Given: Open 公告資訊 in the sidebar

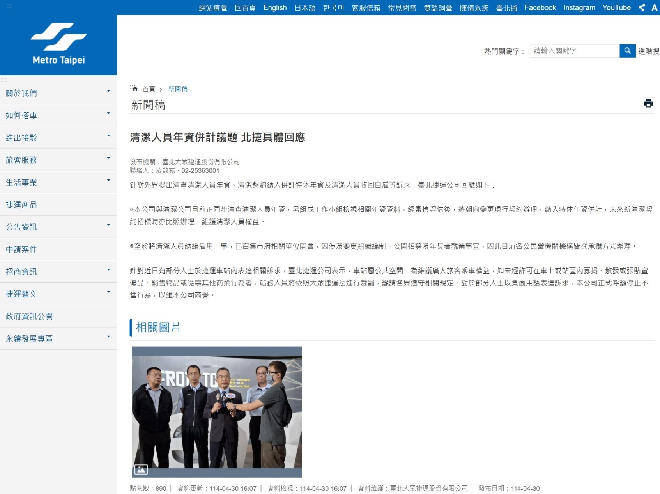Looking at the screenshot, I should pyautogui.click(x=21, y=227).
